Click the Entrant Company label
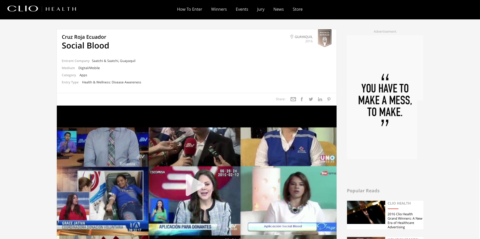 pos(76,61)
